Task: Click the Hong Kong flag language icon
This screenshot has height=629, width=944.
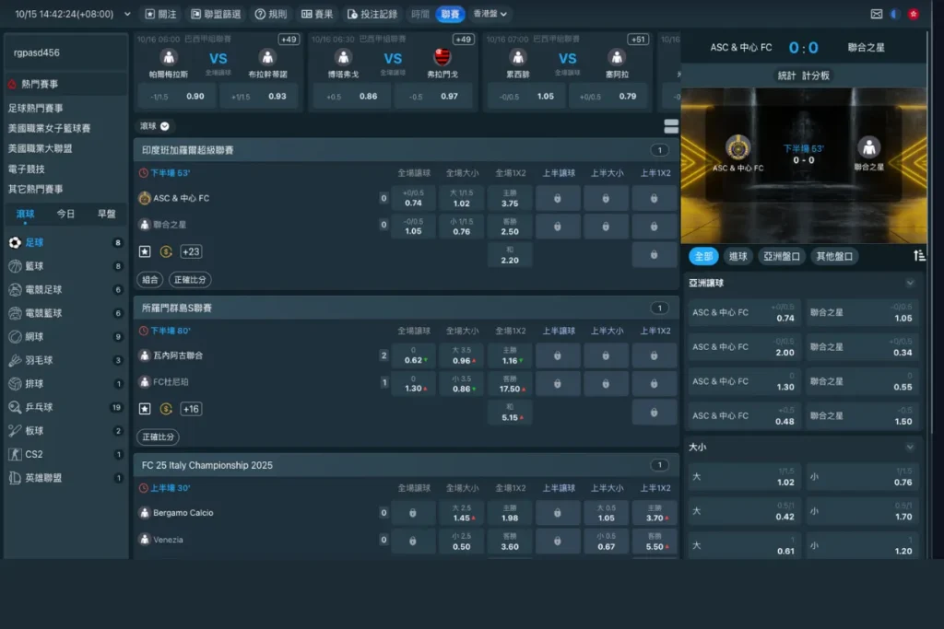Action: point(914,14)
